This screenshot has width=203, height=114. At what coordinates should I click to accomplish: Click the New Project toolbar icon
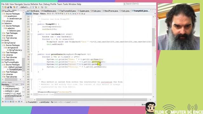click(6, 7)
